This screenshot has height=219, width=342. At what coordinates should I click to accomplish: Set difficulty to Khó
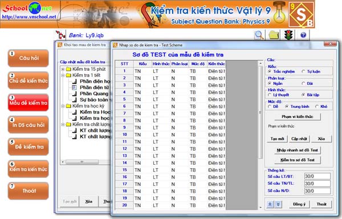317,107
